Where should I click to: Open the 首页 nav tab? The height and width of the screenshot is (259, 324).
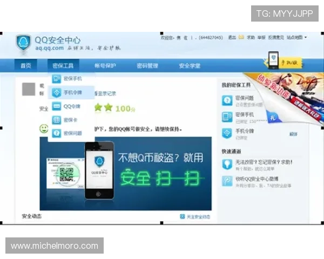click(x=26, y=66)
